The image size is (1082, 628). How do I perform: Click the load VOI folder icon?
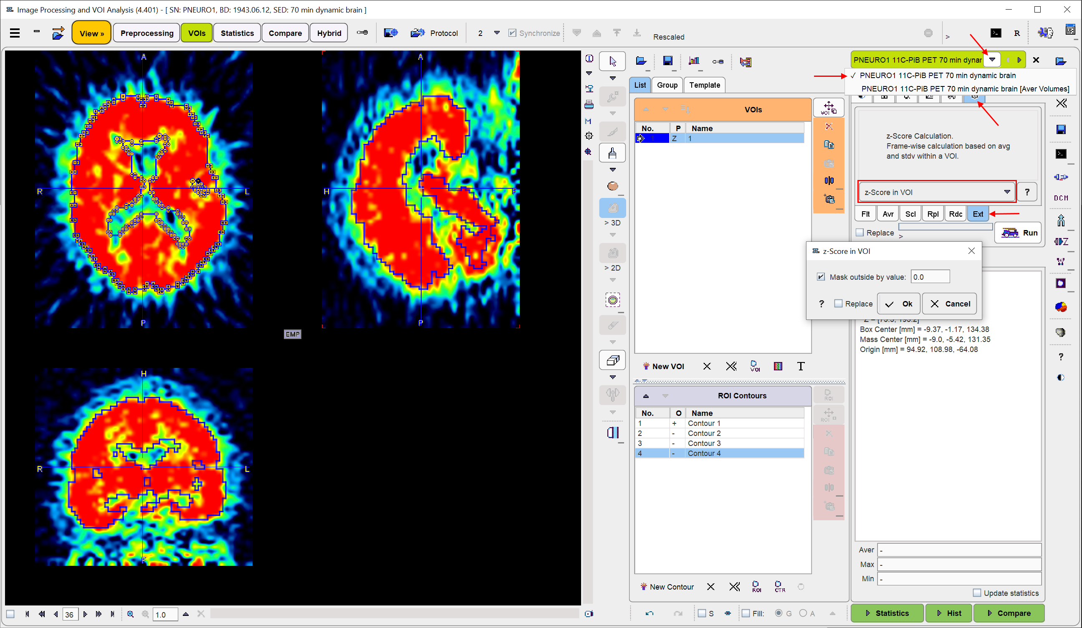(641, 61)
